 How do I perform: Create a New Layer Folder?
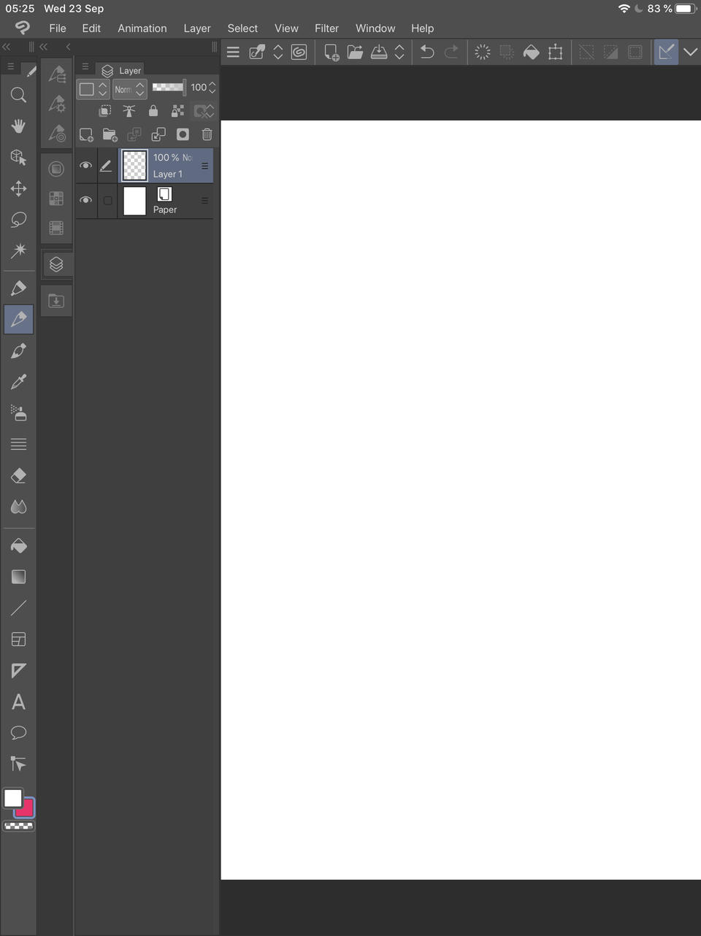click(x=110, y=134)
